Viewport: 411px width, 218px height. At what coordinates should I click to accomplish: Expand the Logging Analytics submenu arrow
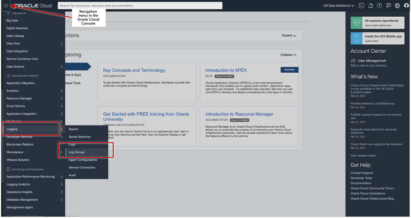62,184
